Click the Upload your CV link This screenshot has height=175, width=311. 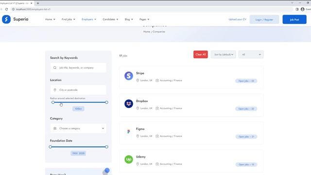[x=237, y=19]
